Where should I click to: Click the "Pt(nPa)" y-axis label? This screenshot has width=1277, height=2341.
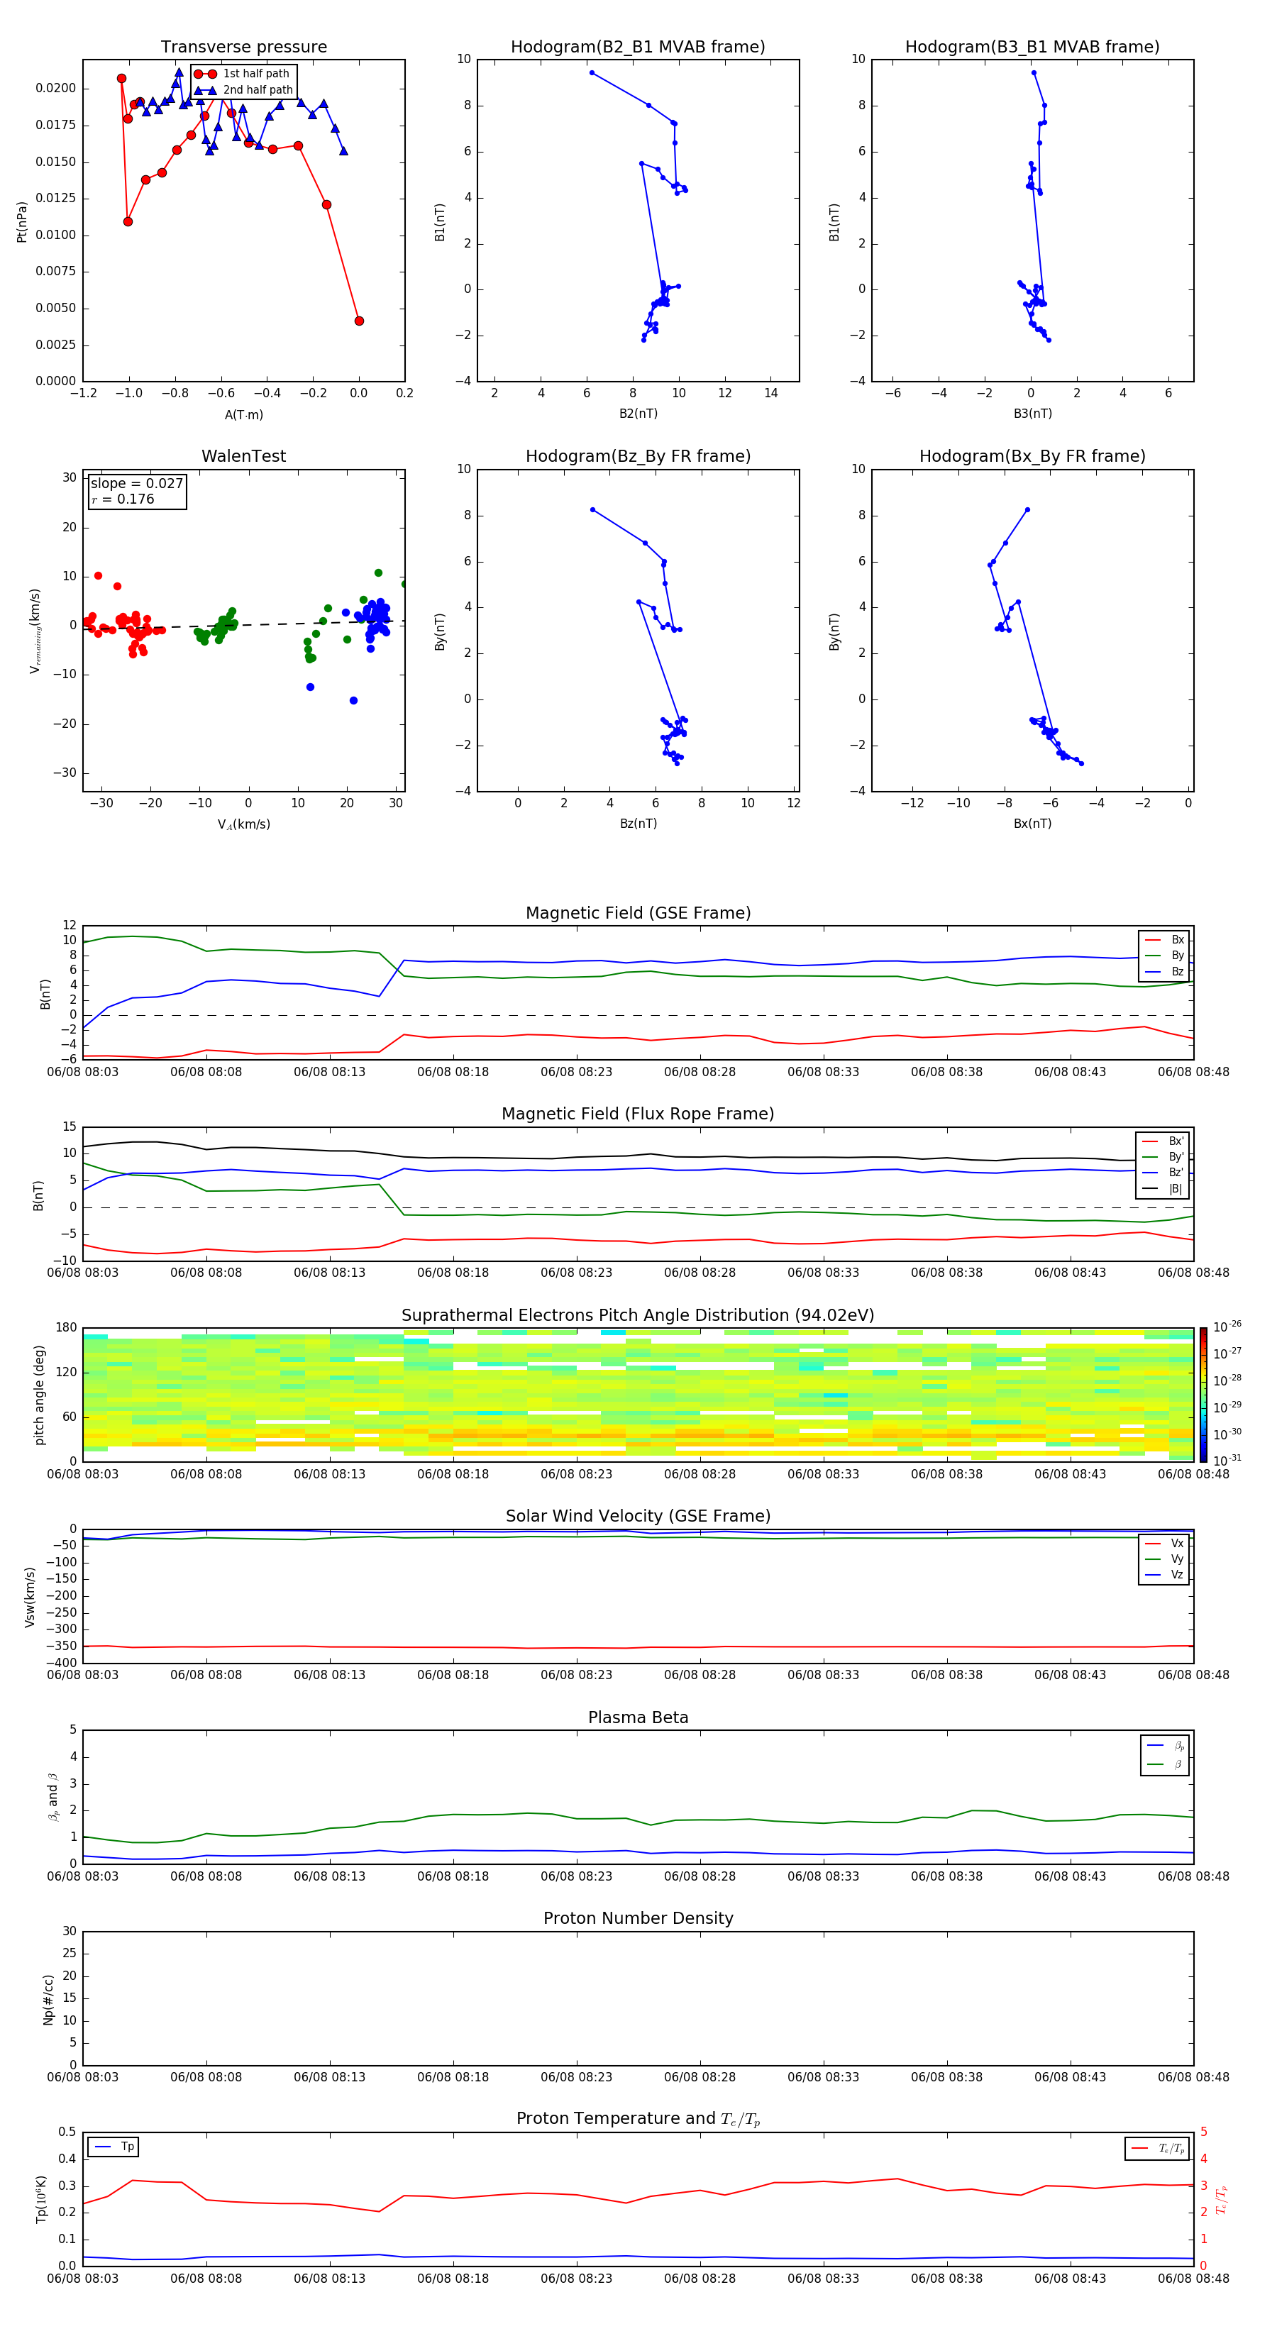[x=22, y=222]
